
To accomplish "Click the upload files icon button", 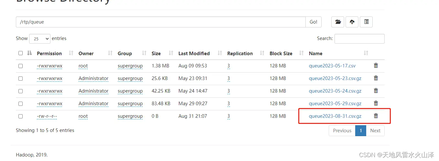I will (x=352, y=22).
